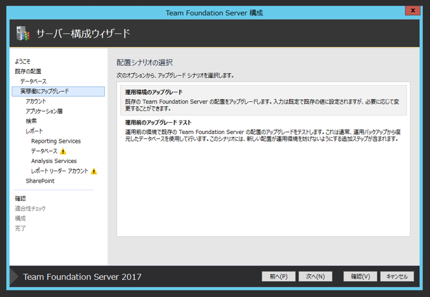Open the Analysis Services step
Viewport: 430px width, 297px height.
click(x=54, y=161)
